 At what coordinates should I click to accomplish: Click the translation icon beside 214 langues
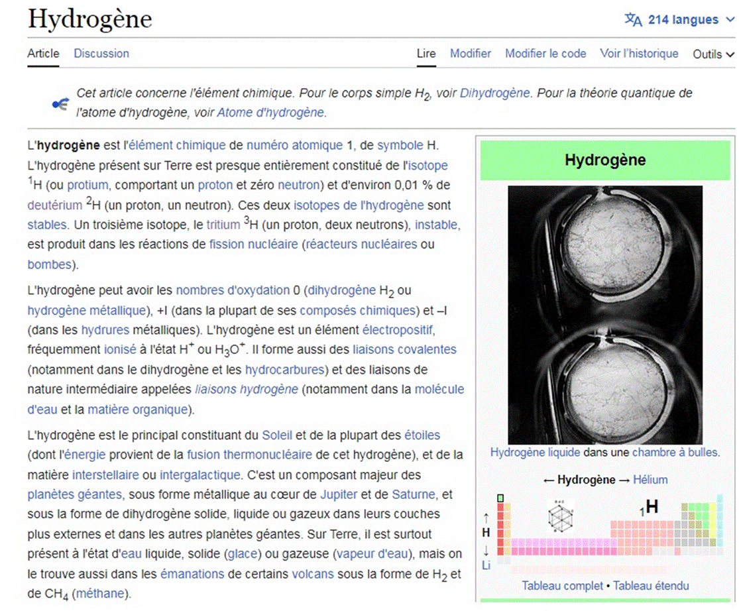633,20
